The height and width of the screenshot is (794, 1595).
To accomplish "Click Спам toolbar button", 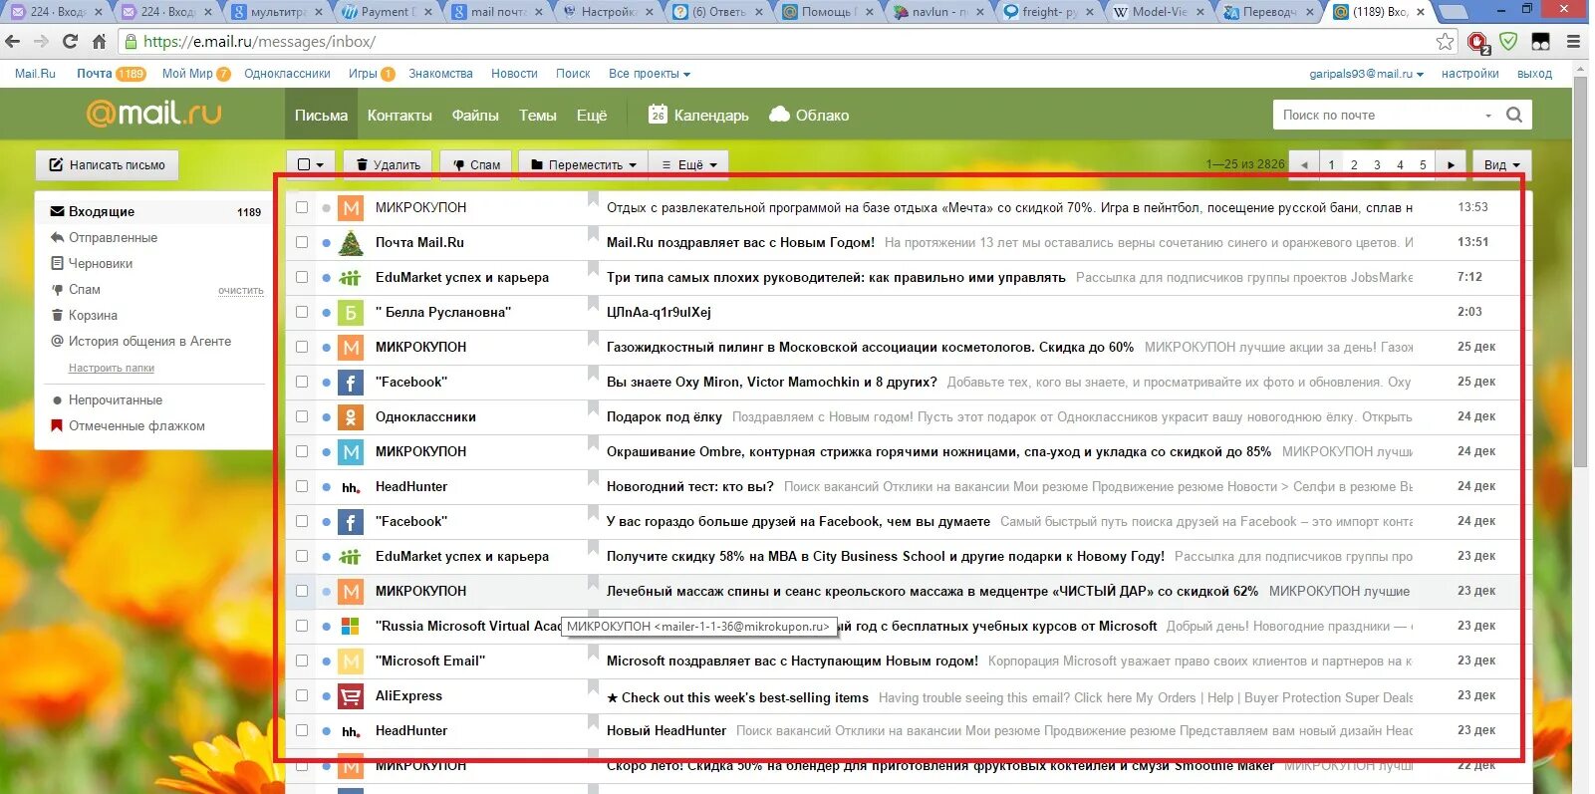I will pyautogui.click(x=476, y=164).
